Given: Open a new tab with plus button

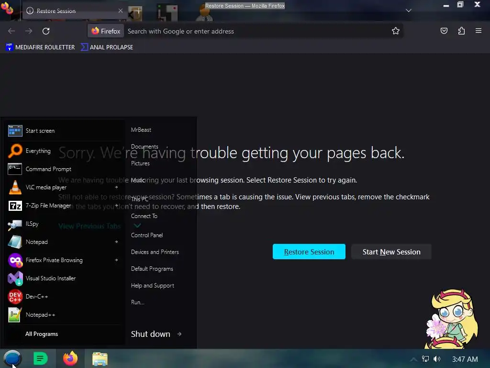Looking at the screenshot, I should coord(138,11).
